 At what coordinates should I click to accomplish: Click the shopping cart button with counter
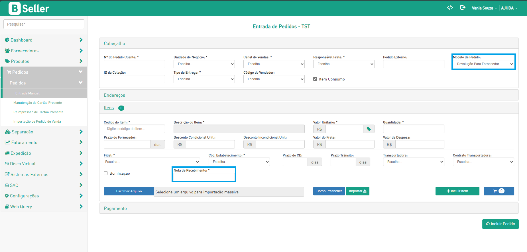(x=498, y=191)
